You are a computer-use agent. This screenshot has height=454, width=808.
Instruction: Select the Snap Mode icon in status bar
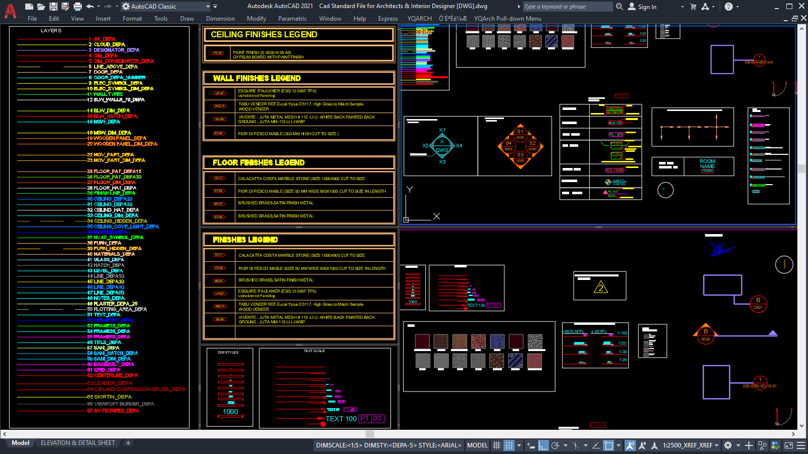(x=509, y=445)
